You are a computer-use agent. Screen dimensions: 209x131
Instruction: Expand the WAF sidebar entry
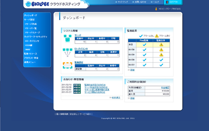click(28, 49)
